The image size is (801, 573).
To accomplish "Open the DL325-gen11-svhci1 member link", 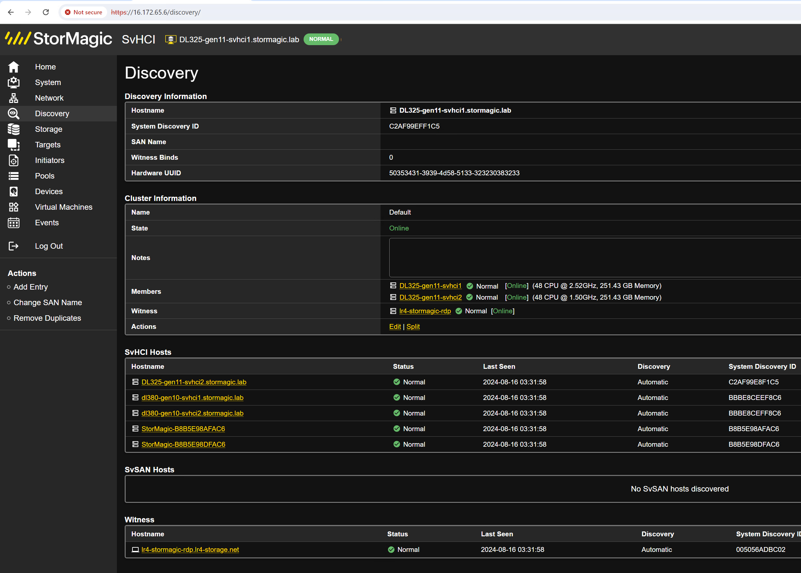I will coord(430,285).
